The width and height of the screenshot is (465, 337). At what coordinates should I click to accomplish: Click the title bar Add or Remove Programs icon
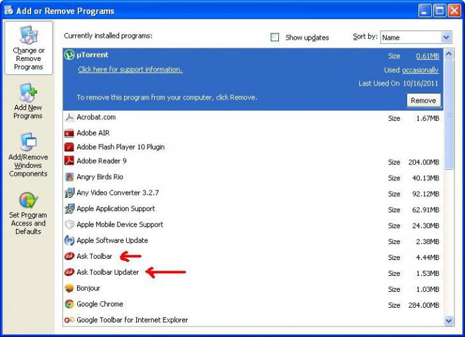tap(9, 10)
